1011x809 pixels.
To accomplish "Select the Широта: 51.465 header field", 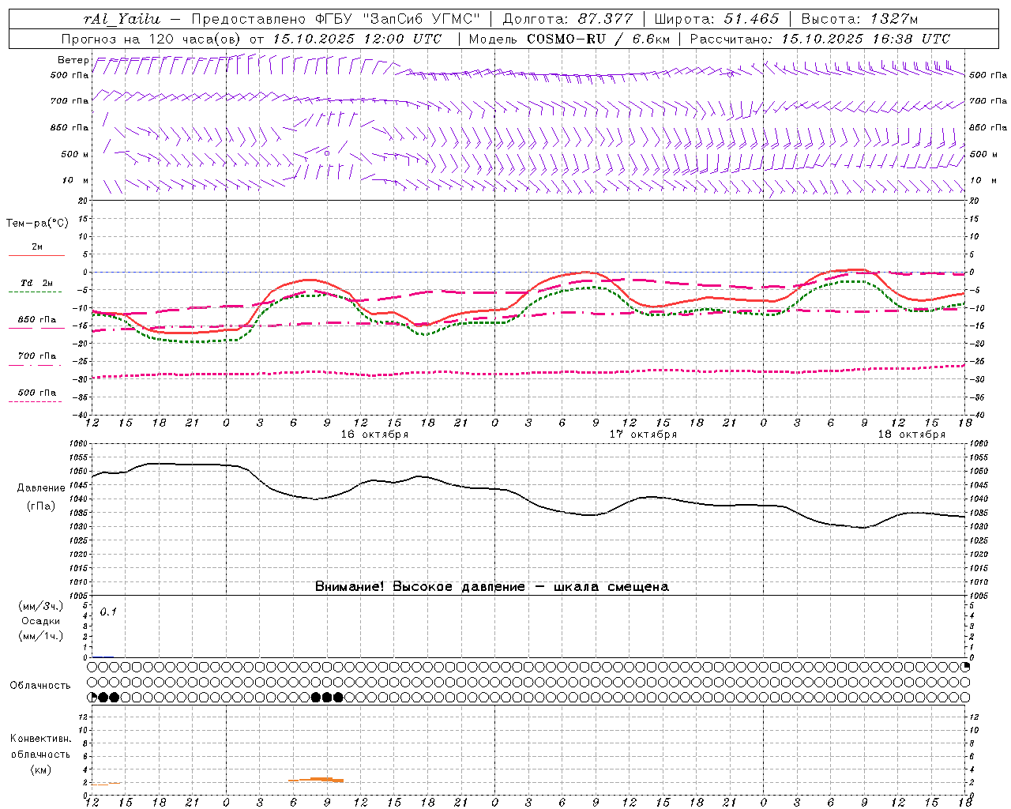I will click(x=716, y=19).
